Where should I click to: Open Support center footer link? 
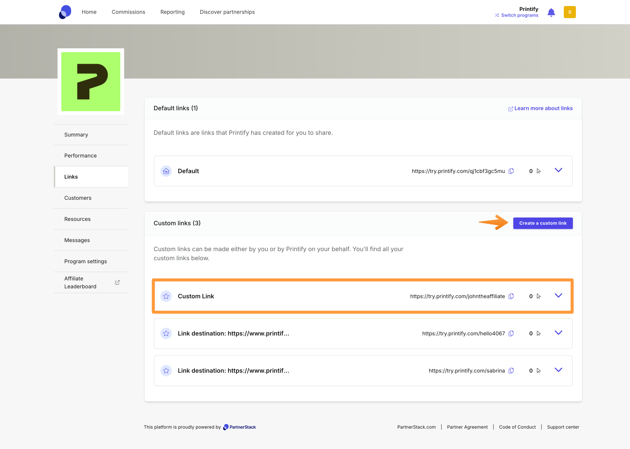(x=563, y=427)
